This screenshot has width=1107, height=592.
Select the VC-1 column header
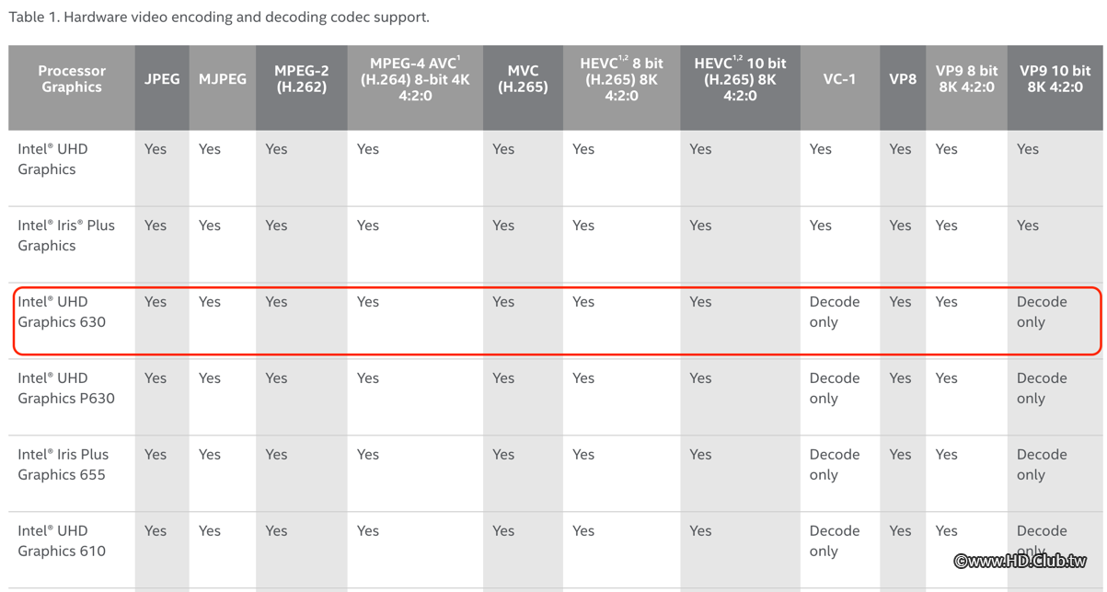tap(839, 79)
